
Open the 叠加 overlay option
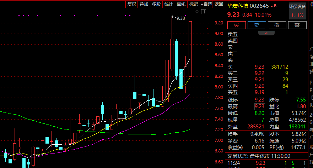click(x=144, y=4)
